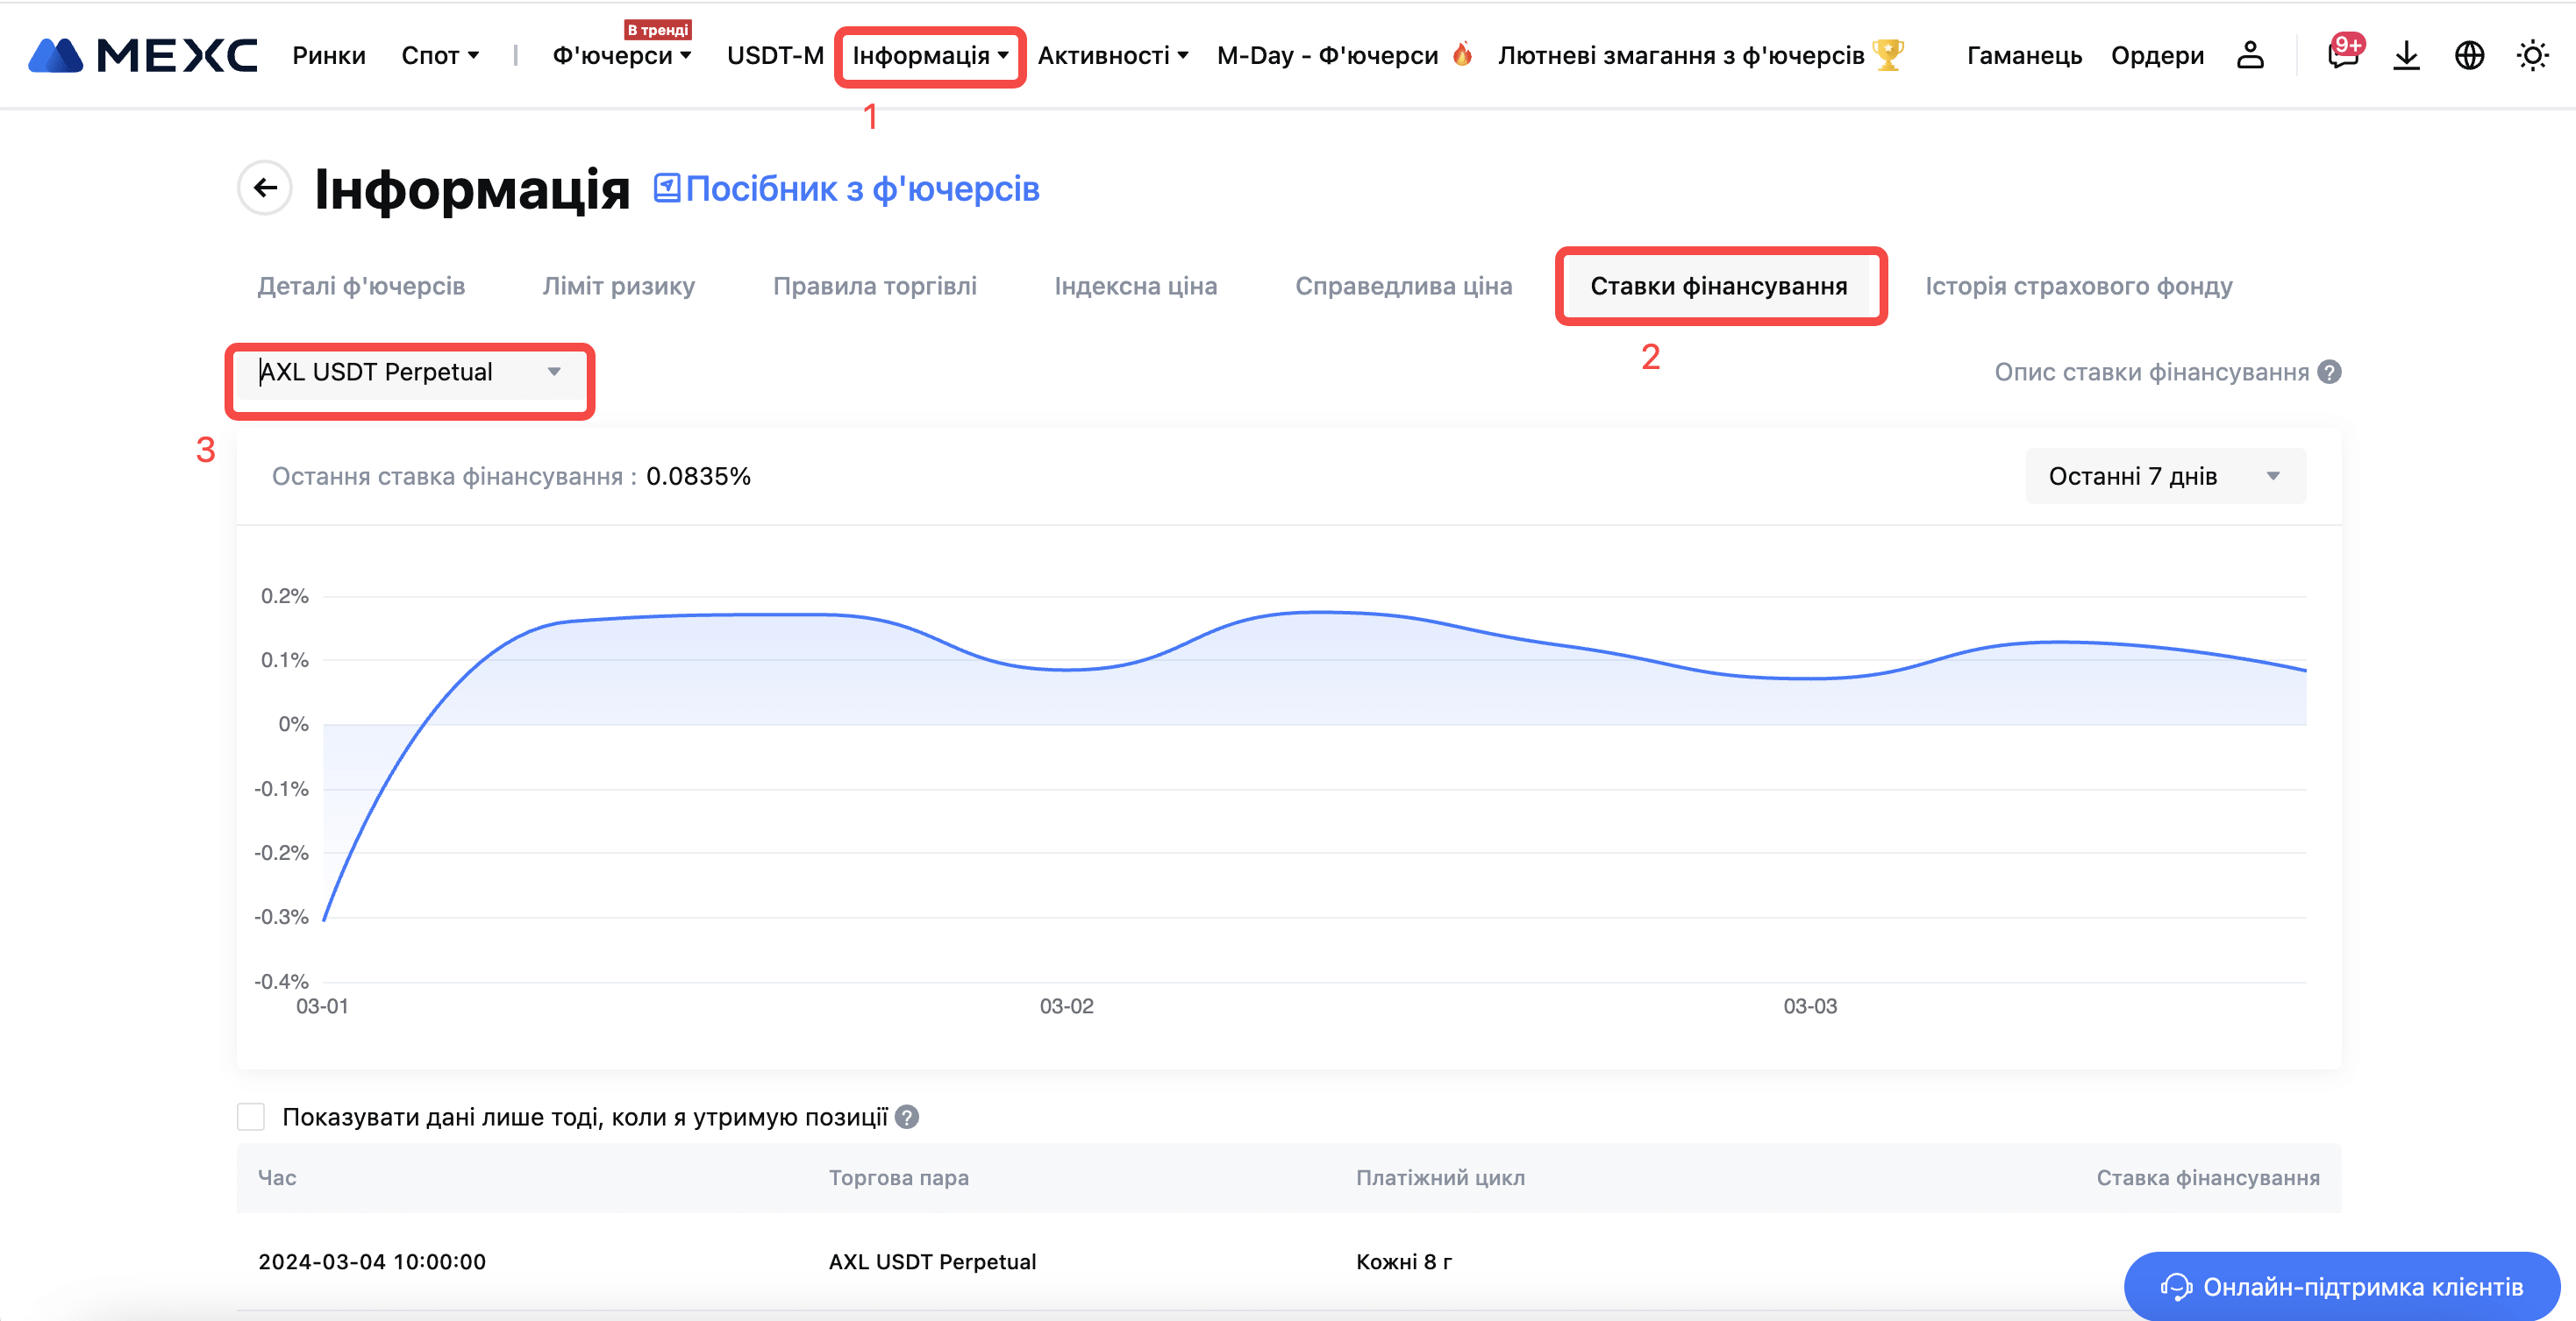
Task: Open Гаманець in the top bar
Action: tap(2023, 55)
